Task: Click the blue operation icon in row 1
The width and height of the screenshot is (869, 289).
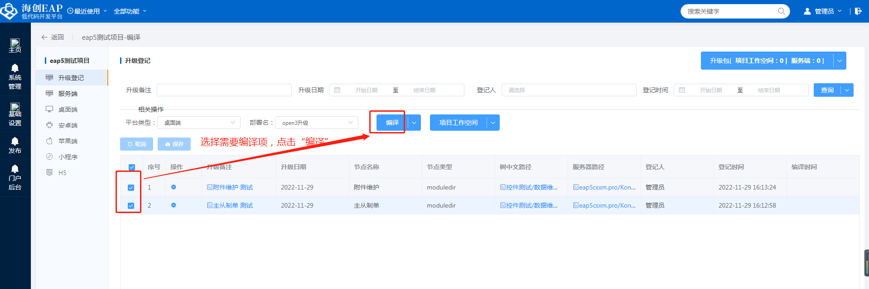Action: (x=174, y=187)
